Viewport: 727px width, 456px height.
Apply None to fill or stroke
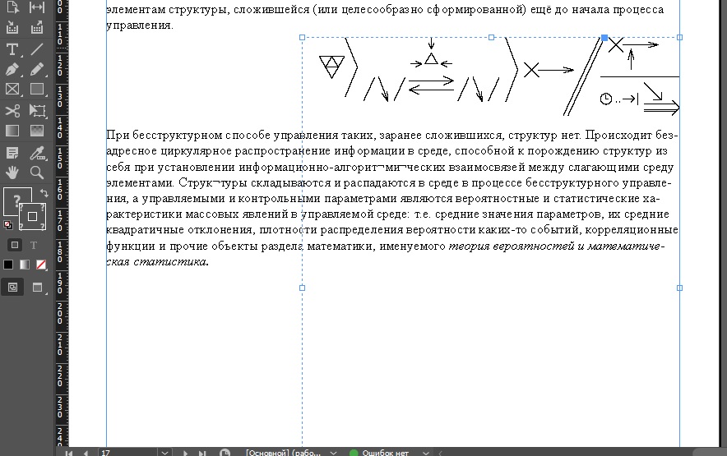pos(41,265)
